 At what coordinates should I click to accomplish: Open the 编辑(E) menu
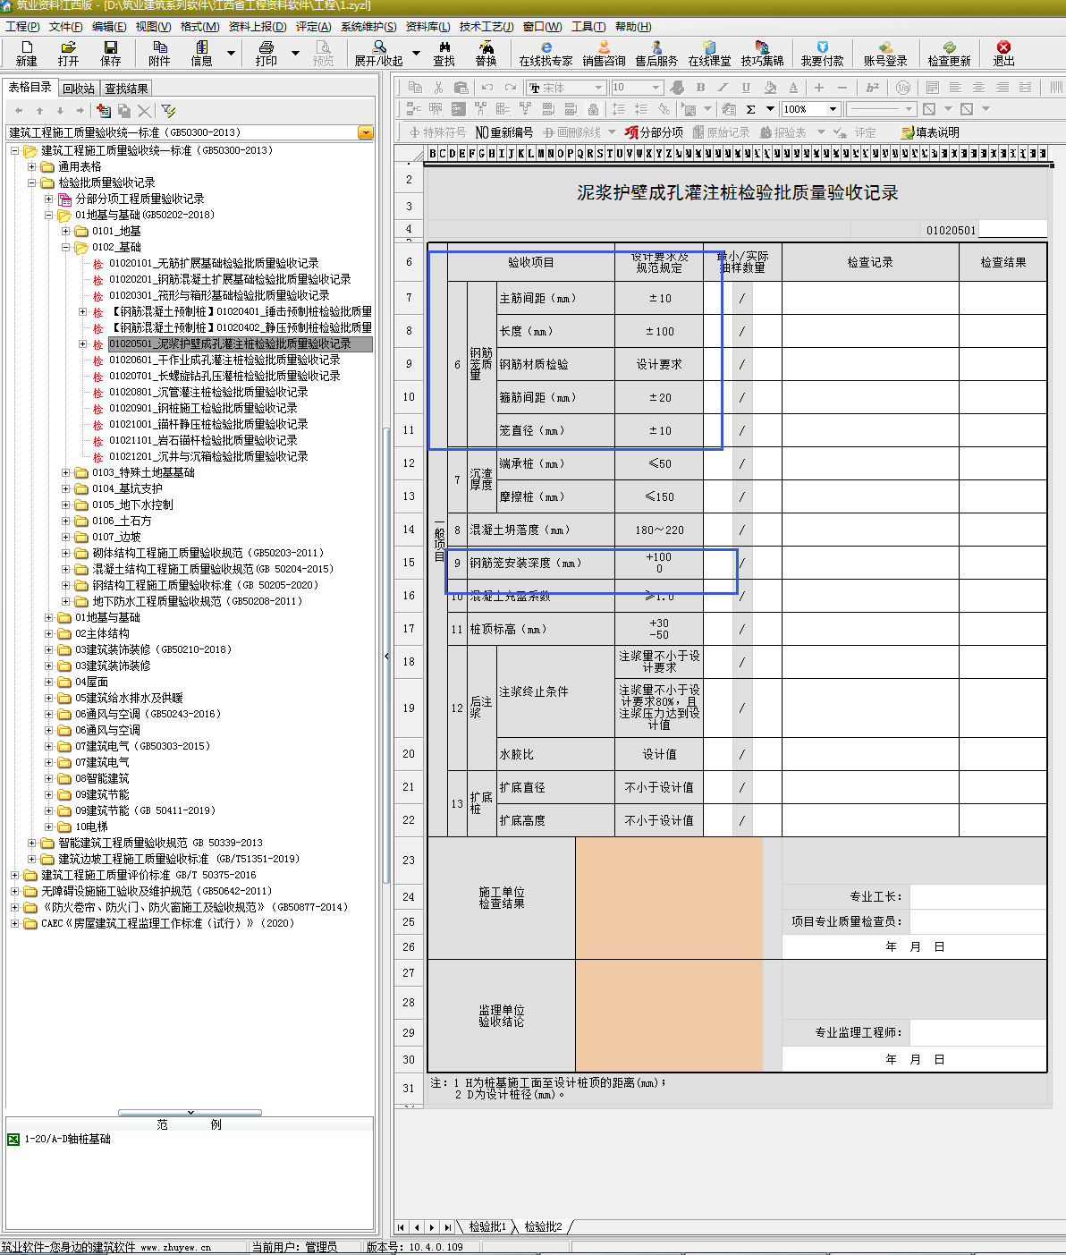109,27
